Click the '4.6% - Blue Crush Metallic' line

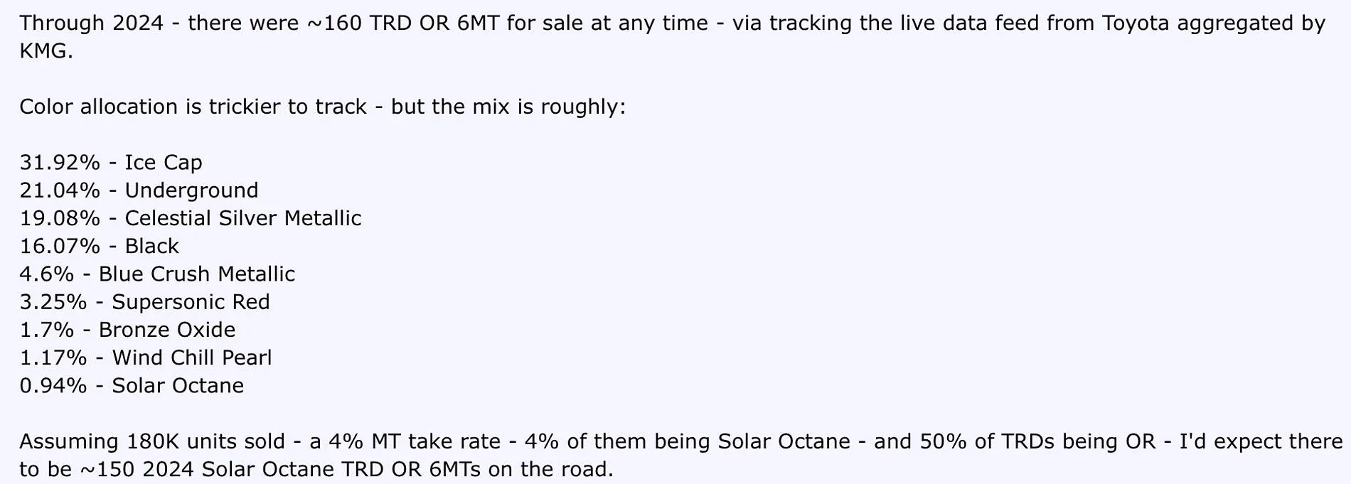157,274
